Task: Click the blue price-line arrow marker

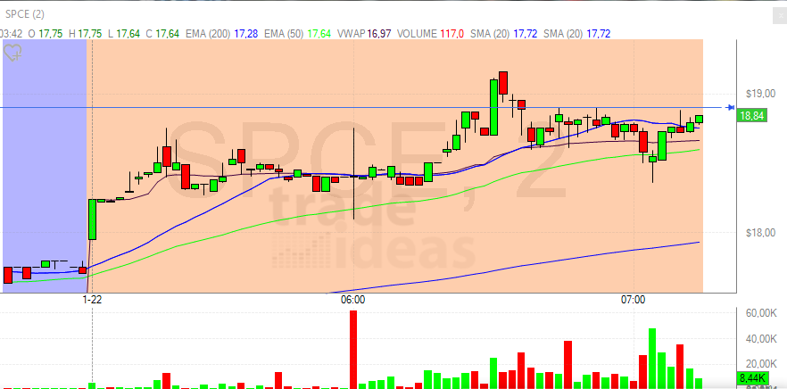Action: point(731,107)
